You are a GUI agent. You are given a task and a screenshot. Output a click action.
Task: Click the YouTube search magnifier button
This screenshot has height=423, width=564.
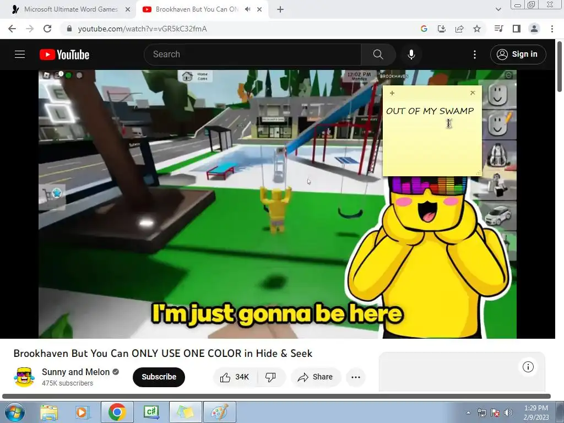click(378, 55)
